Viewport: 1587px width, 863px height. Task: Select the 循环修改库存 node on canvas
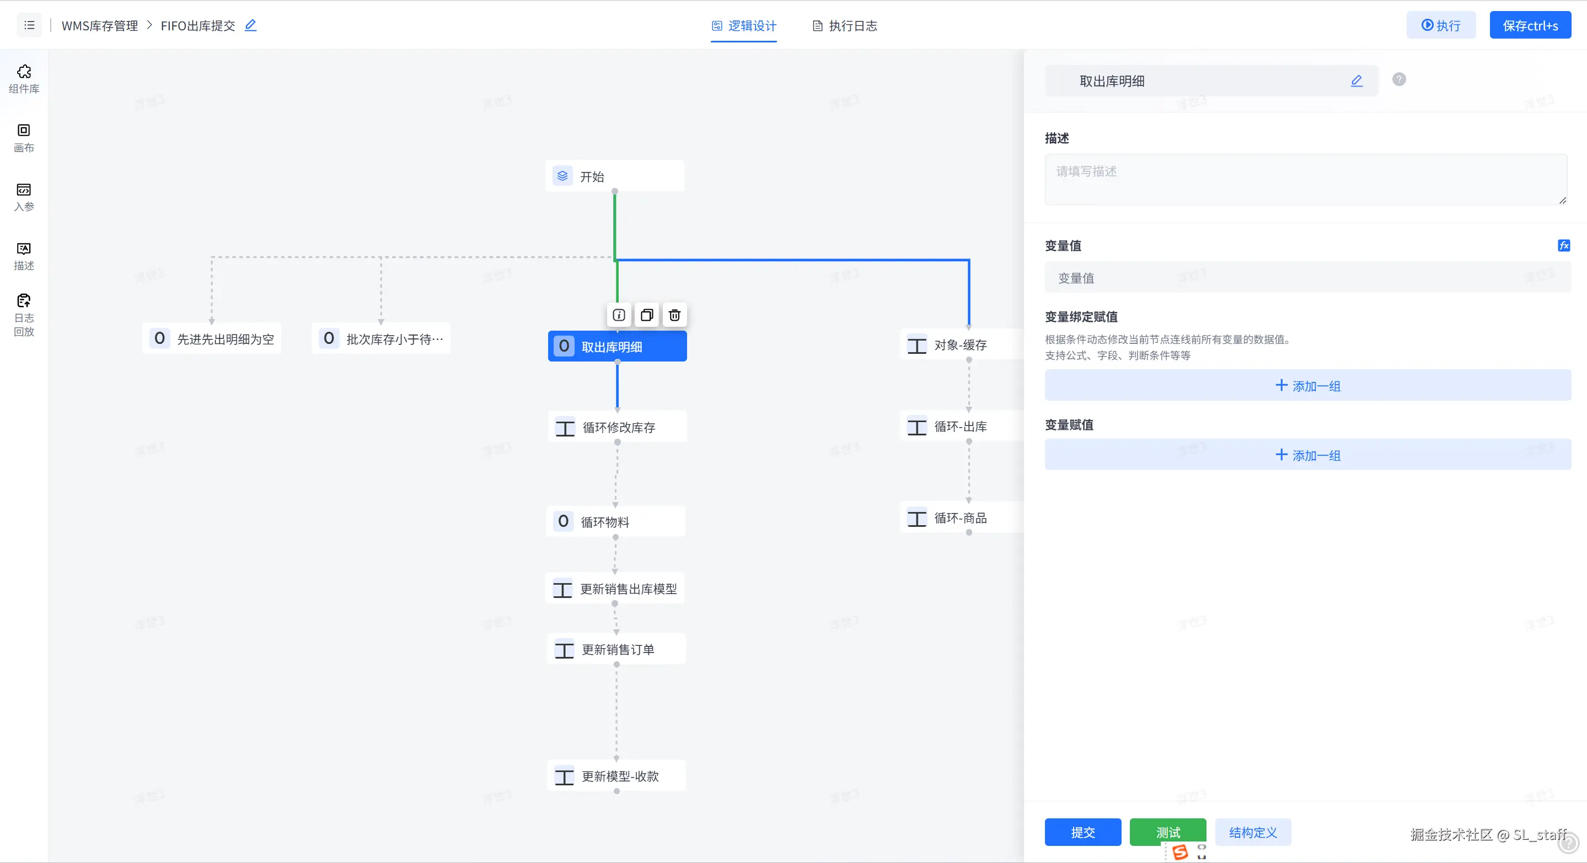click(x=617, y=427)
